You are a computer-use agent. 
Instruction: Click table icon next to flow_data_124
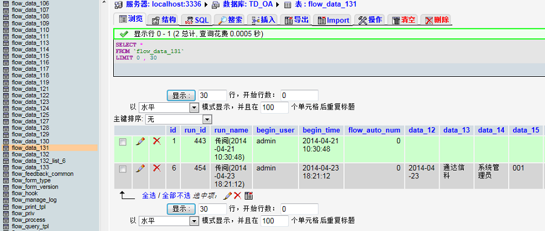click(5, 109)
